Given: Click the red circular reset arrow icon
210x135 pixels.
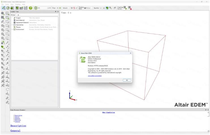Looking at the screenshot, I should [x=74, y=8].
